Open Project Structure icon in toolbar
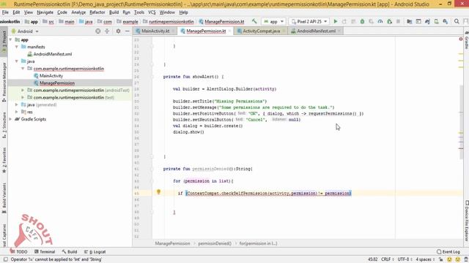The height and width of the screenshot is (263, 469). 410,21
